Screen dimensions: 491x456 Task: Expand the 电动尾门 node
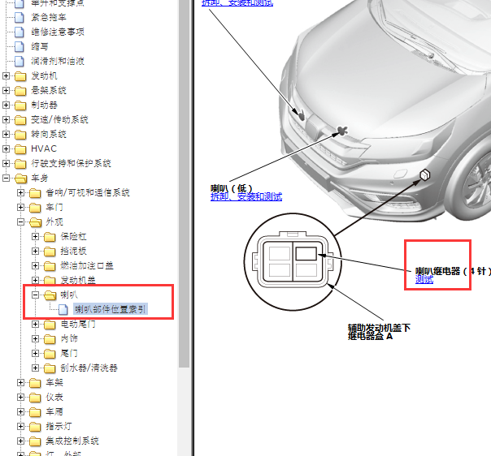[x=36, y=324]
